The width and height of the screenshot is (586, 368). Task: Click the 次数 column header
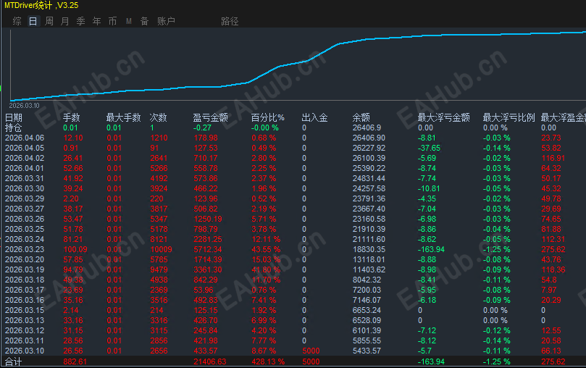[158, 117]
